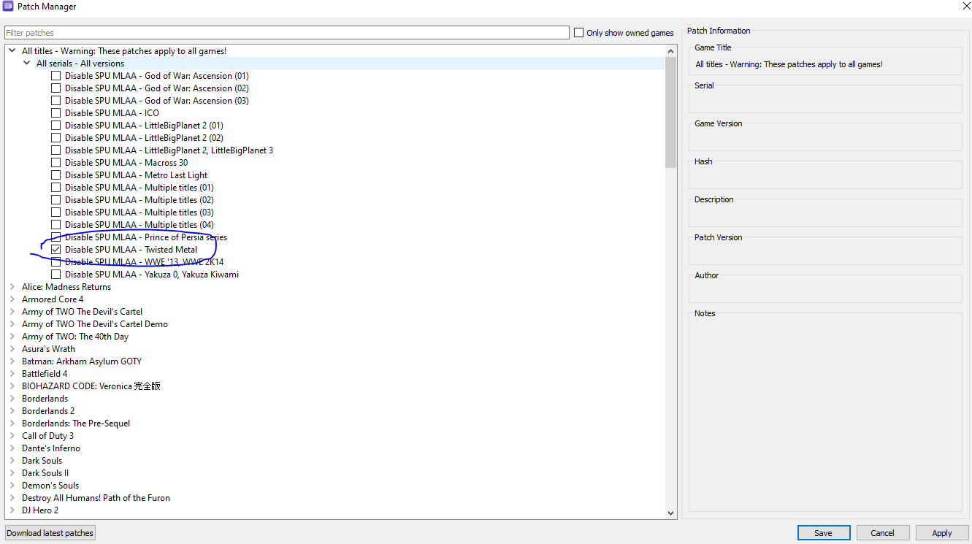
Task: Click the scrollbar up arrow of patch list
Action: (x=671, y=51)
